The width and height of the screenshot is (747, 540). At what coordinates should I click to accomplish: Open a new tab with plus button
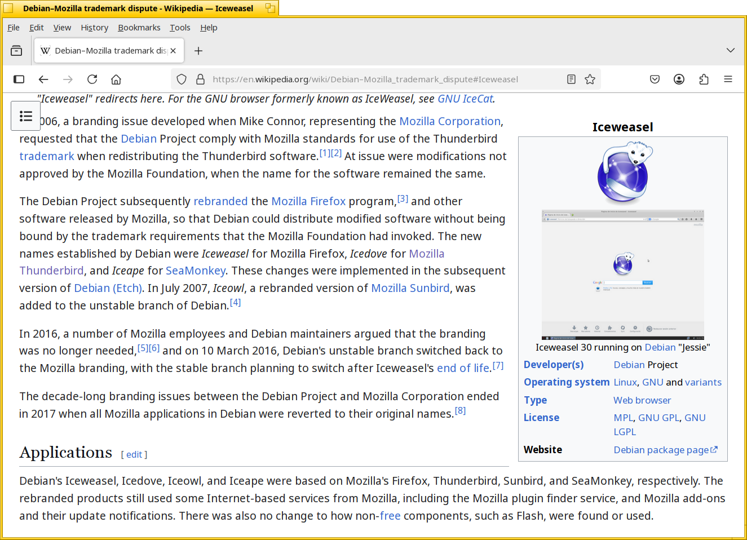(x=198, y=51)
